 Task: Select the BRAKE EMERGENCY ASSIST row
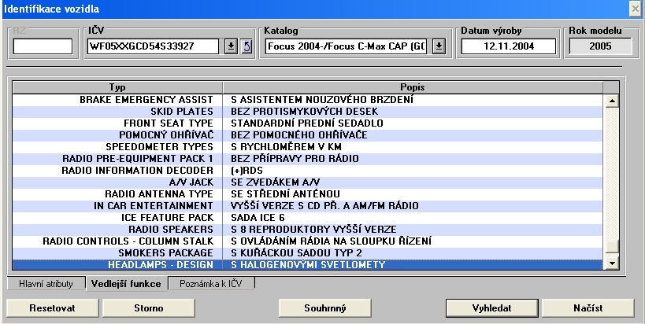(x=307, y=100)
